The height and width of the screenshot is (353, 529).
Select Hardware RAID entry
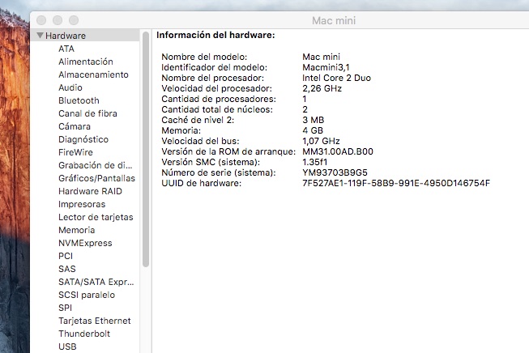(x=90, y=191)
